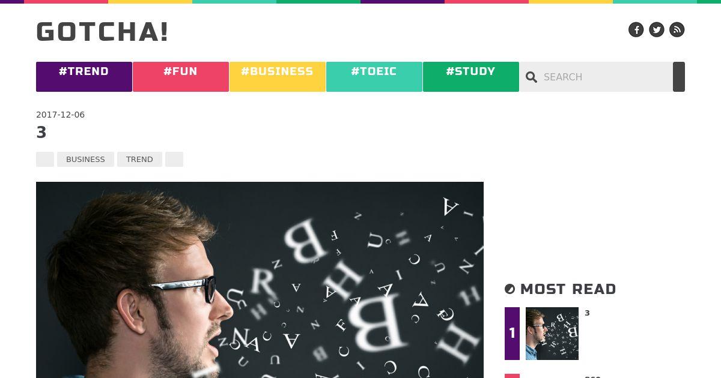This screenshot has height=378, width=721.
Task: Open the #TREND category tab
Action: (x=84, y=77)
